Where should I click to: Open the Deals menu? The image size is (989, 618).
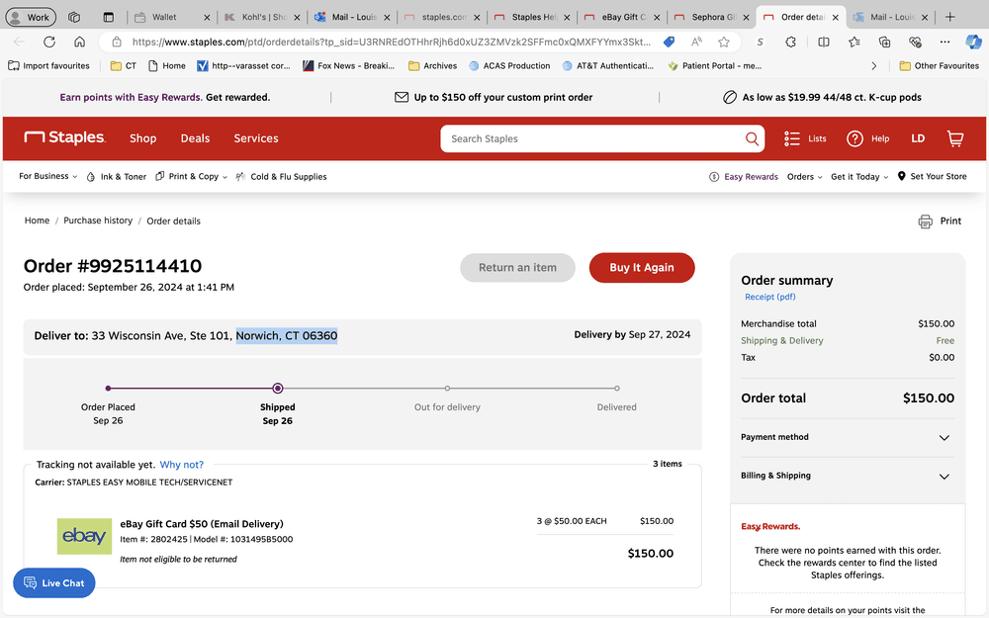[195, 138]
